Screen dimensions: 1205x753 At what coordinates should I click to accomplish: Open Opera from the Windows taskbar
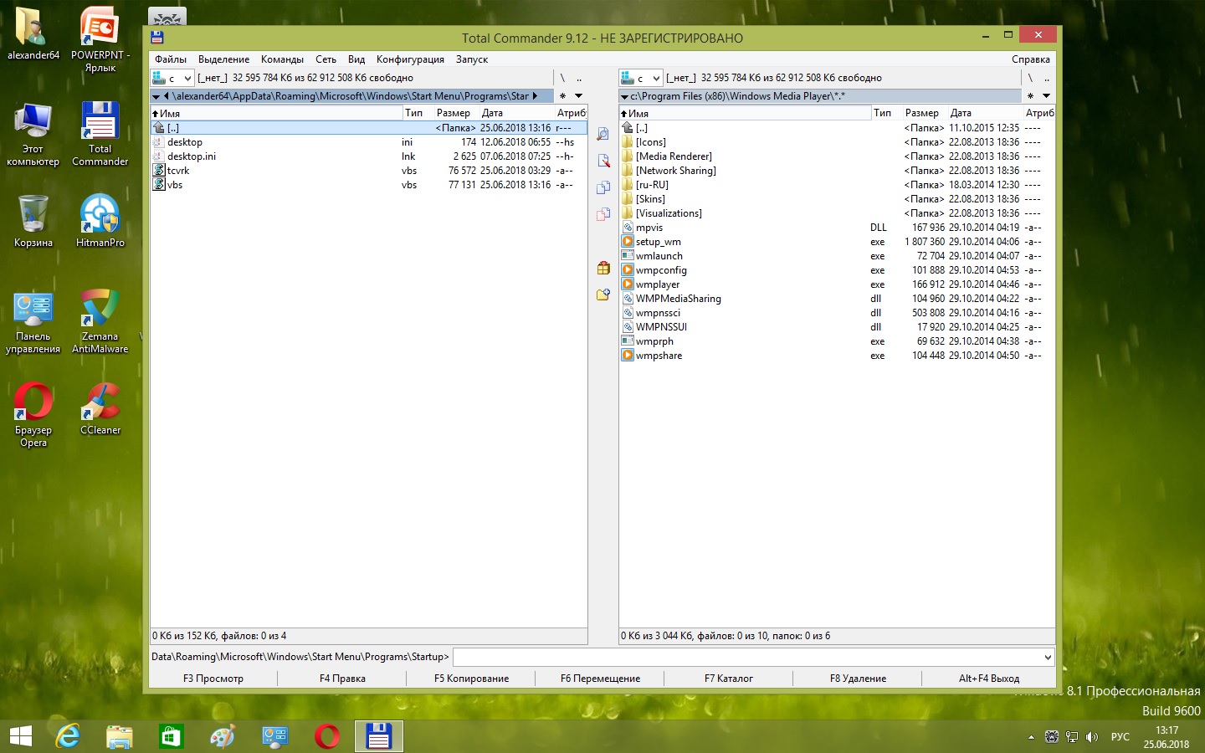pos(326,736)
